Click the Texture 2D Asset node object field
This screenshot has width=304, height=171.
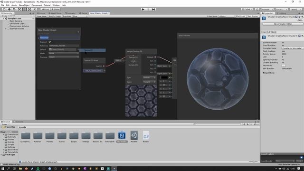94,71
